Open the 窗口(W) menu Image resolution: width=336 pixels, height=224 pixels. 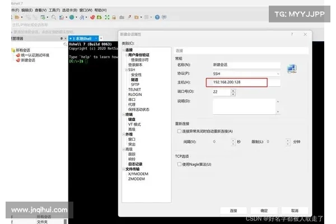86,10
